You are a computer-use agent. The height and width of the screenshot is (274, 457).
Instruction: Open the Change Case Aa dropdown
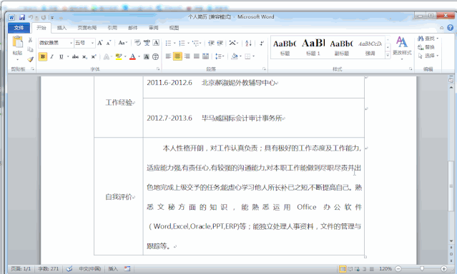[123, 43]
